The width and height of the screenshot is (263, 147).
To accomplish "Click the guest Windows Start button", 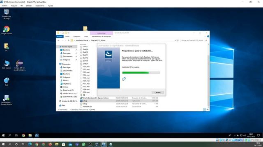I will tap(3, 135).
